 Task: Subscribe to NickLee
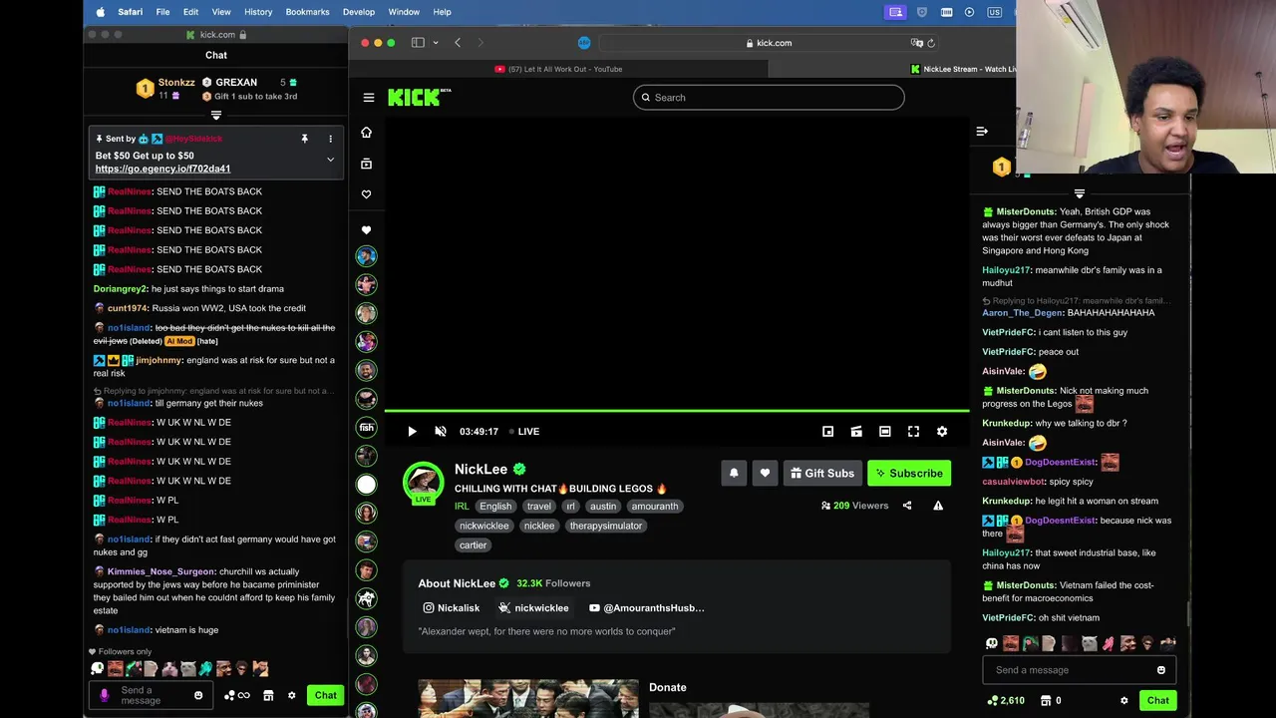(x=909, y=474)
